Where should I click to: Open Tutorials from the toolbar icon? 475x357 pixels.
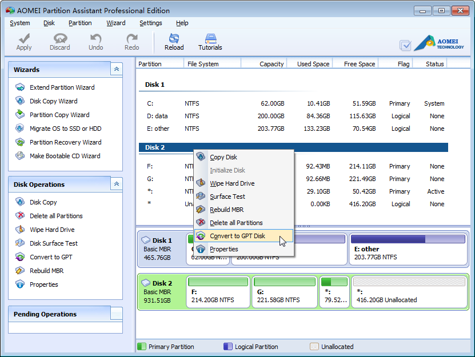[210, 41]
